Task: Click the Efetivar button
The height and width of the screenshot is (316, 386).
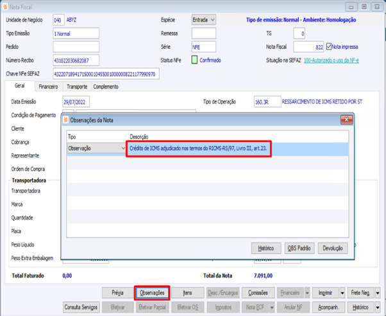Action: point(118,308)
